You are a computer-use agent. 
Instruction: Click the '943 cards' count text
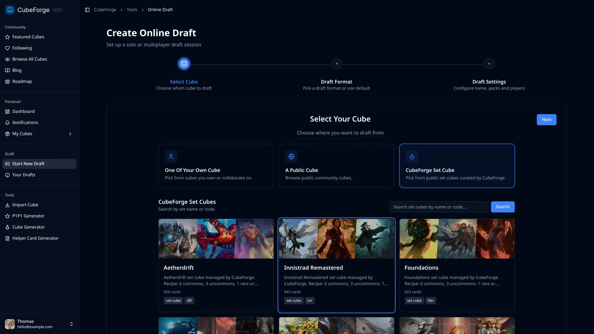pos(292,292)
